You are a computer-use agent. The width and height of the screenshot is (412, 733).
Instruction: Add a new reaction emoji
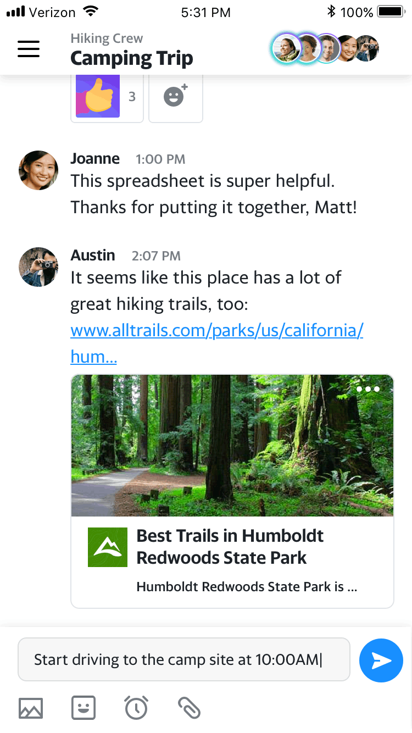(x=176, y=97)
